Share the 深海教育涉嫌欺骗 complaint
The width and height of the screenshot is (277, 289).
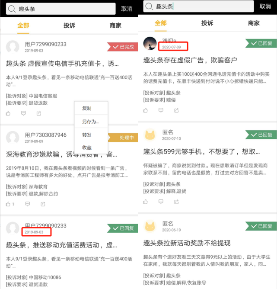(x=43, y=204)
